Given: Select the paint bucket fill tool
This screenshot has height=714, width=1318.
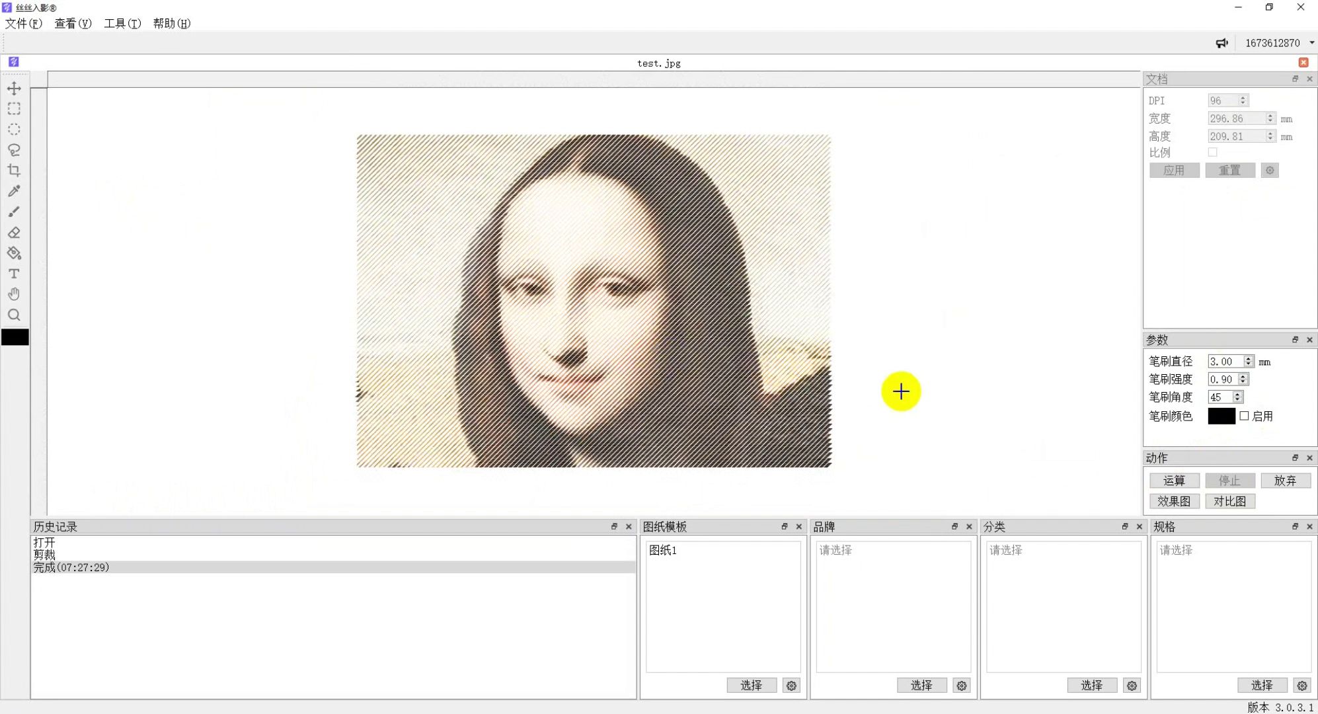Looking at the screenshot, I should click(x=13, y=253).
